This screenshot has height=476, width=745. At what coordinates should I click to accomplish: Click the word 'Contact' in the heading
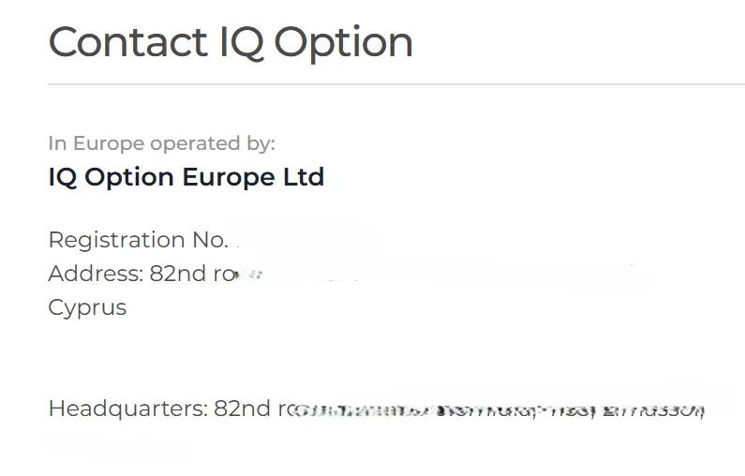pos(127,43)
